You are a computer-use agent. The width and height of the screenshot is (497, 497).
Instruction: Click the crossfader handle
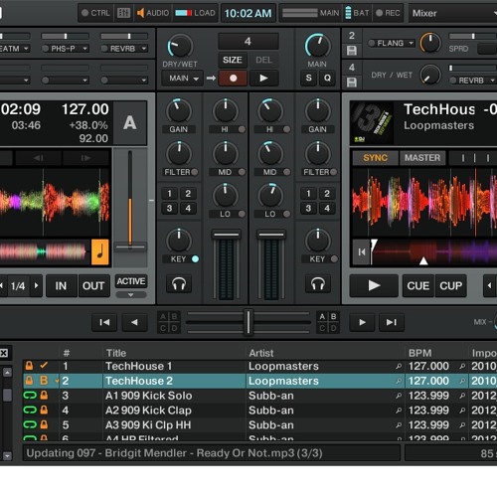[248, 322]
